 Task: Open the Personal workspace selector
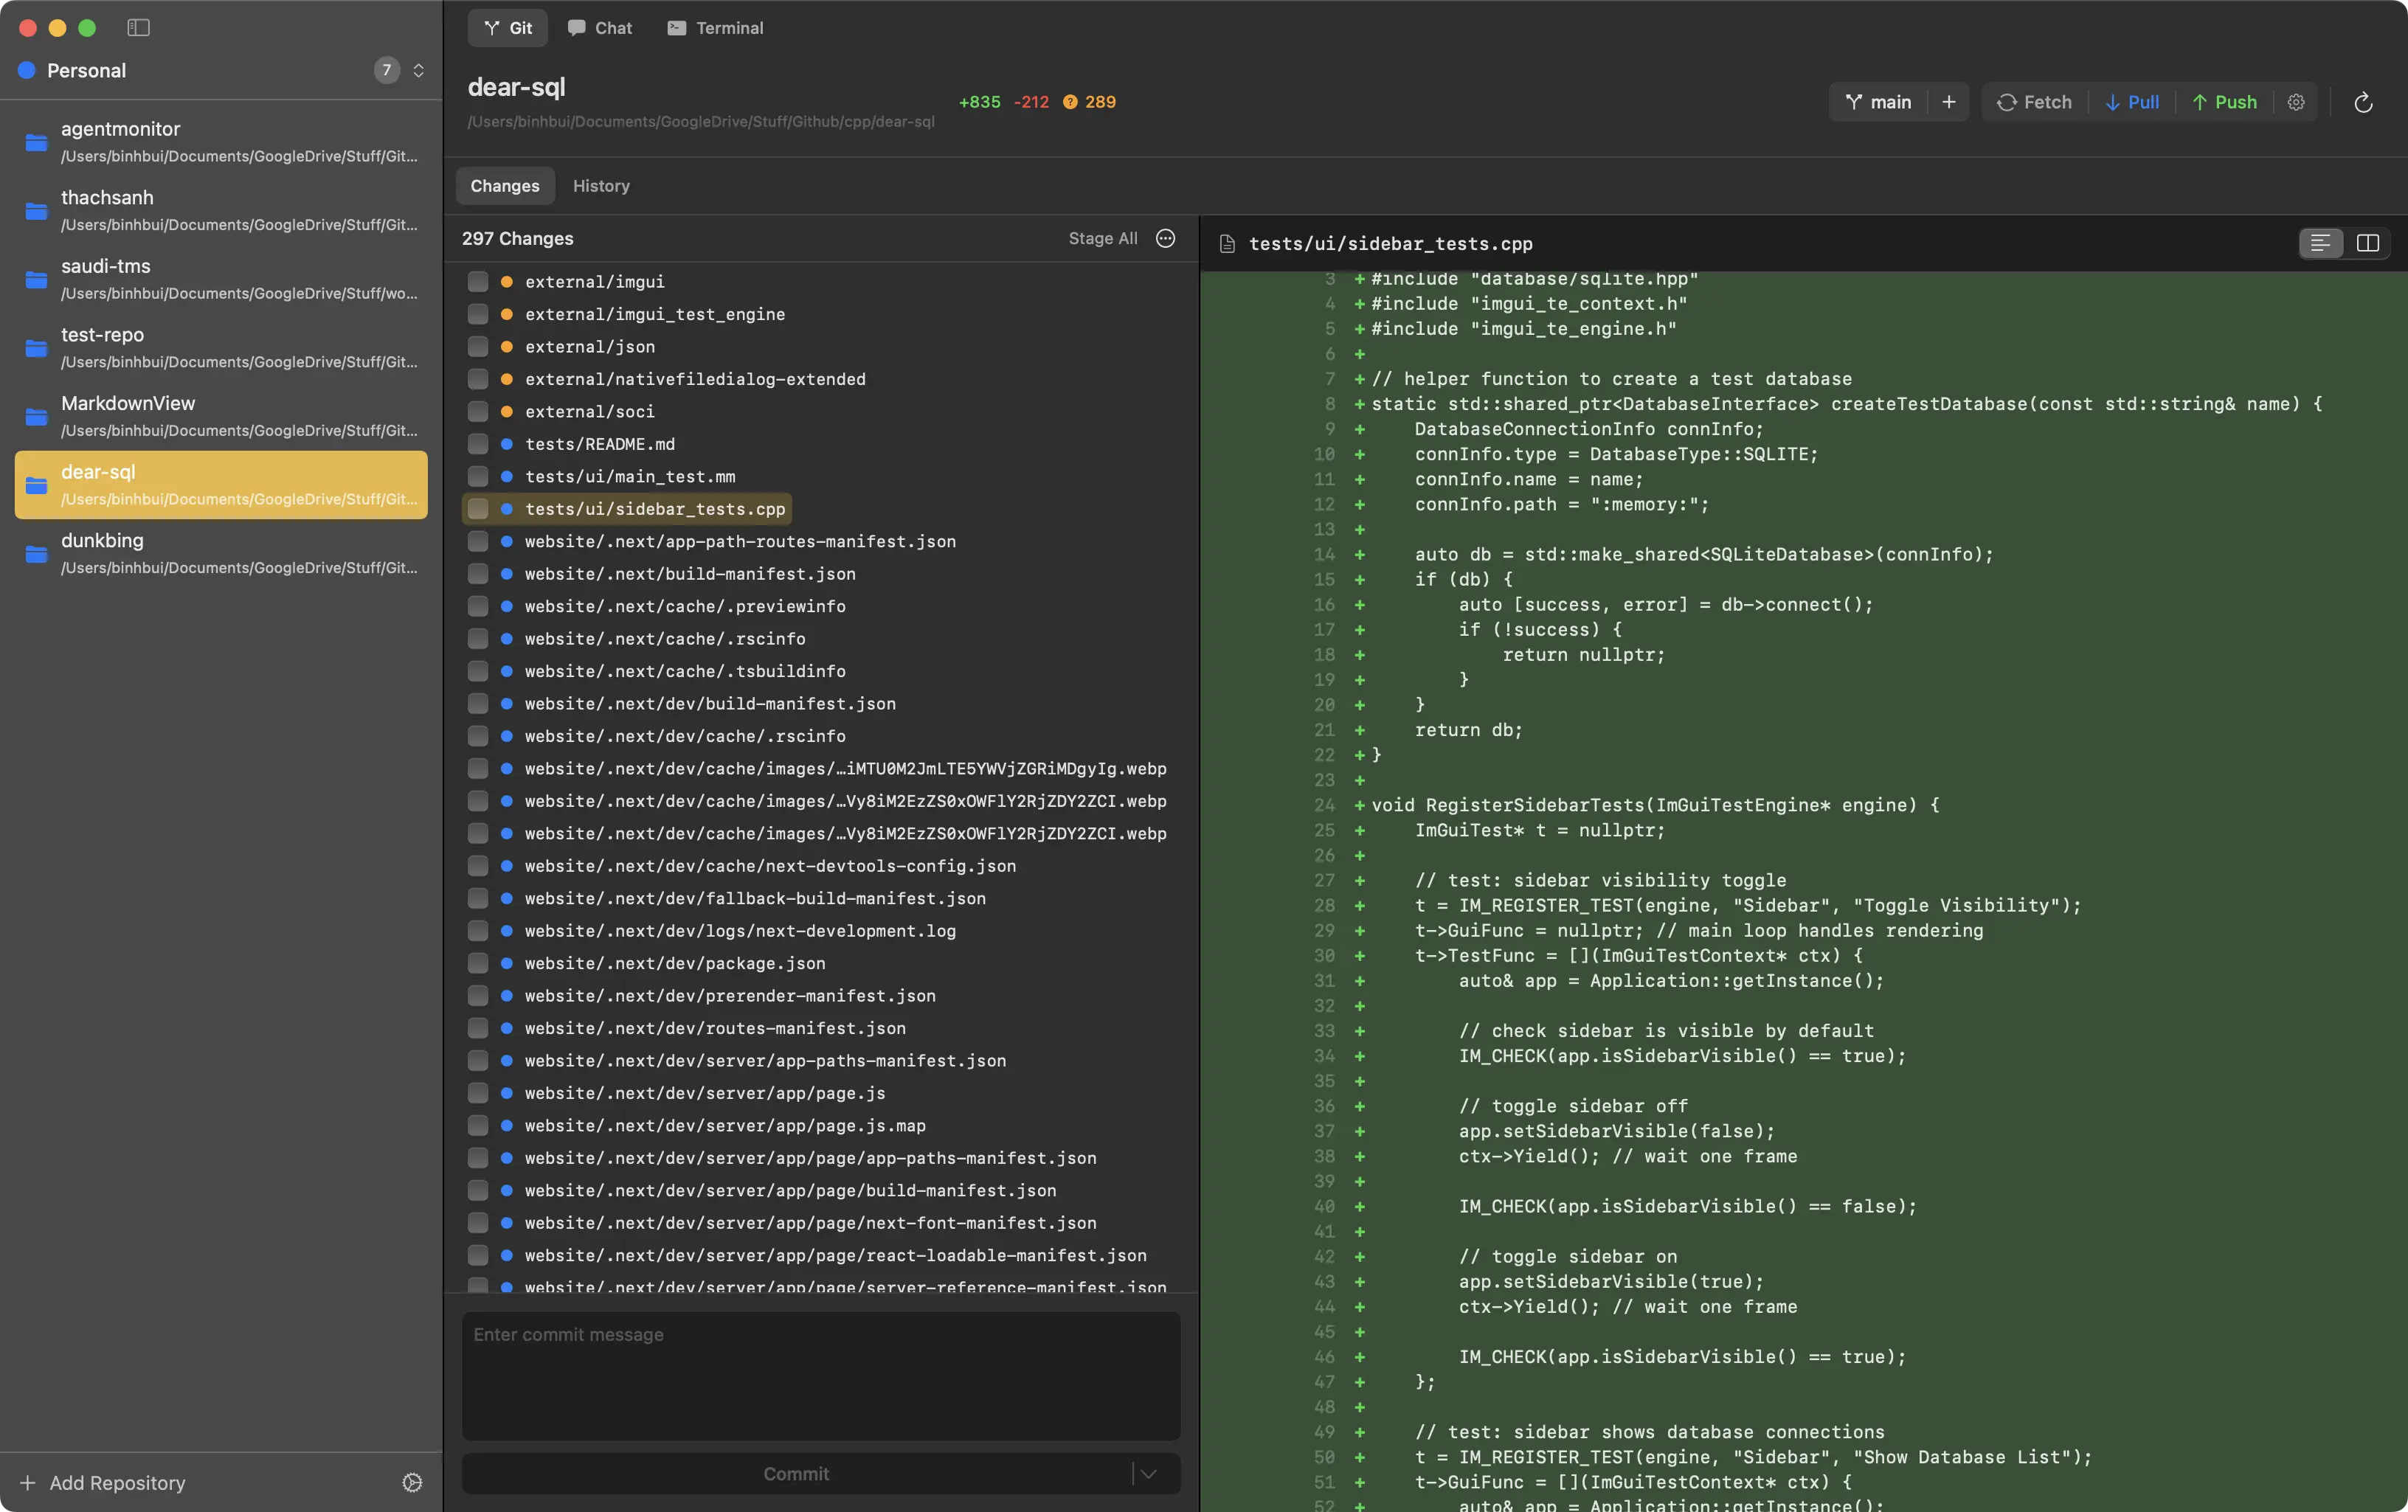coord(419,70)
